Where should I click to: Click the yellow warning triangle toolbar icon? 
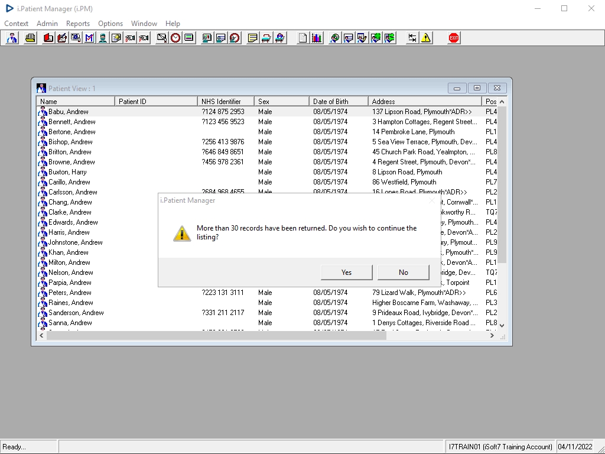coord(426,38)
